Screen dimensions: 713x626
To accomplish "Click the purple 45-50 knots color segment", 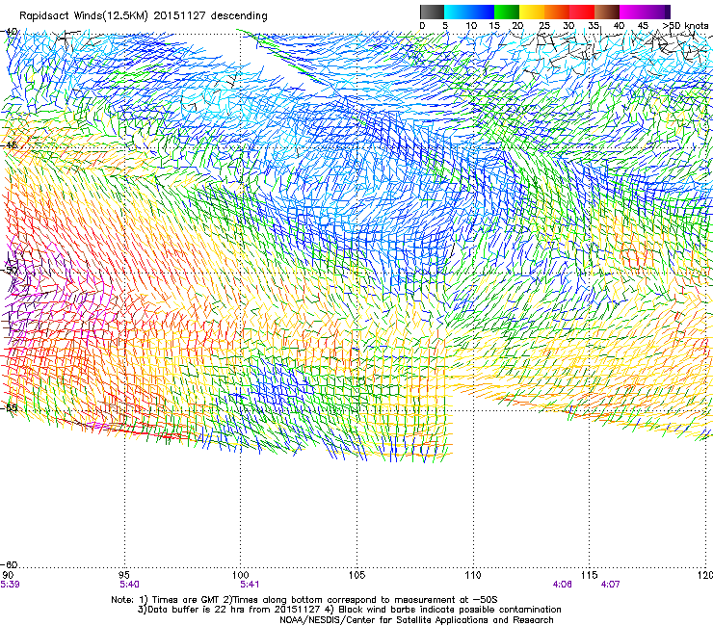I will point(657,12).
